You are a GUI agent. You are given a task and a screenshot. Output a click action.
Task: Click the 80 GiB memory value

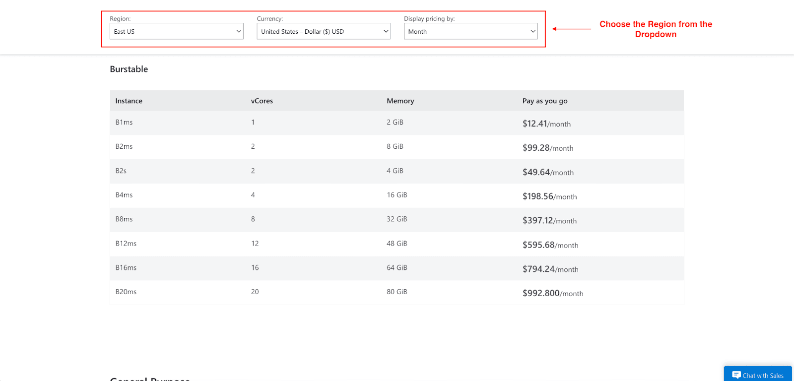pyautogui.click(x=397, y=292)
